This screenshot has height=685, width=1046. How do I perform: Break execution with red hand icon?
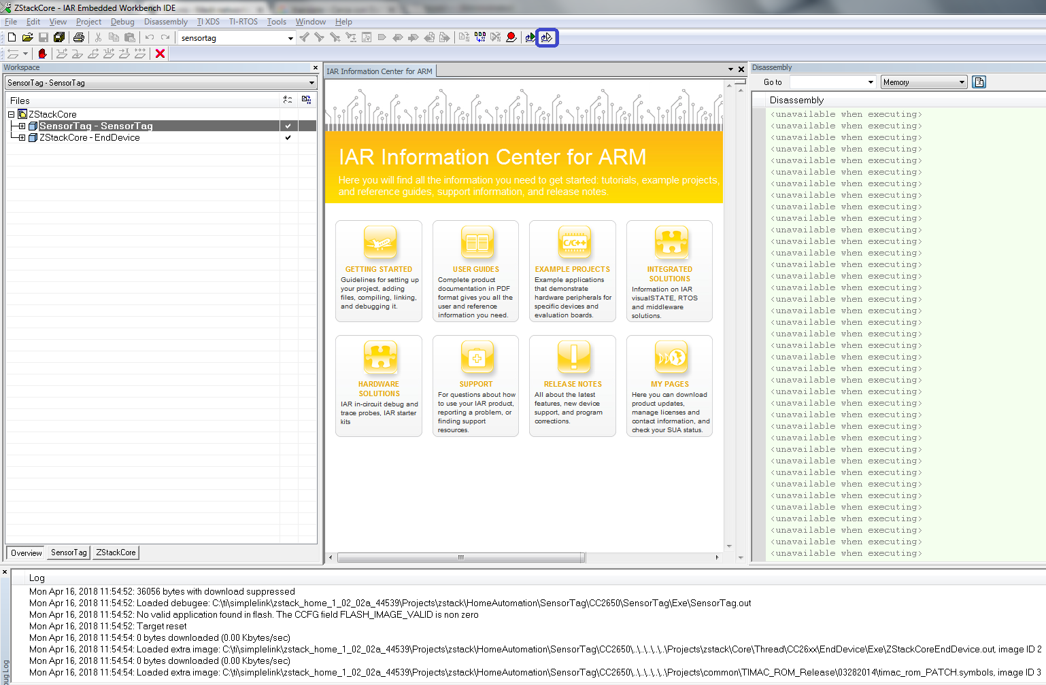click(x=42, y=54)
